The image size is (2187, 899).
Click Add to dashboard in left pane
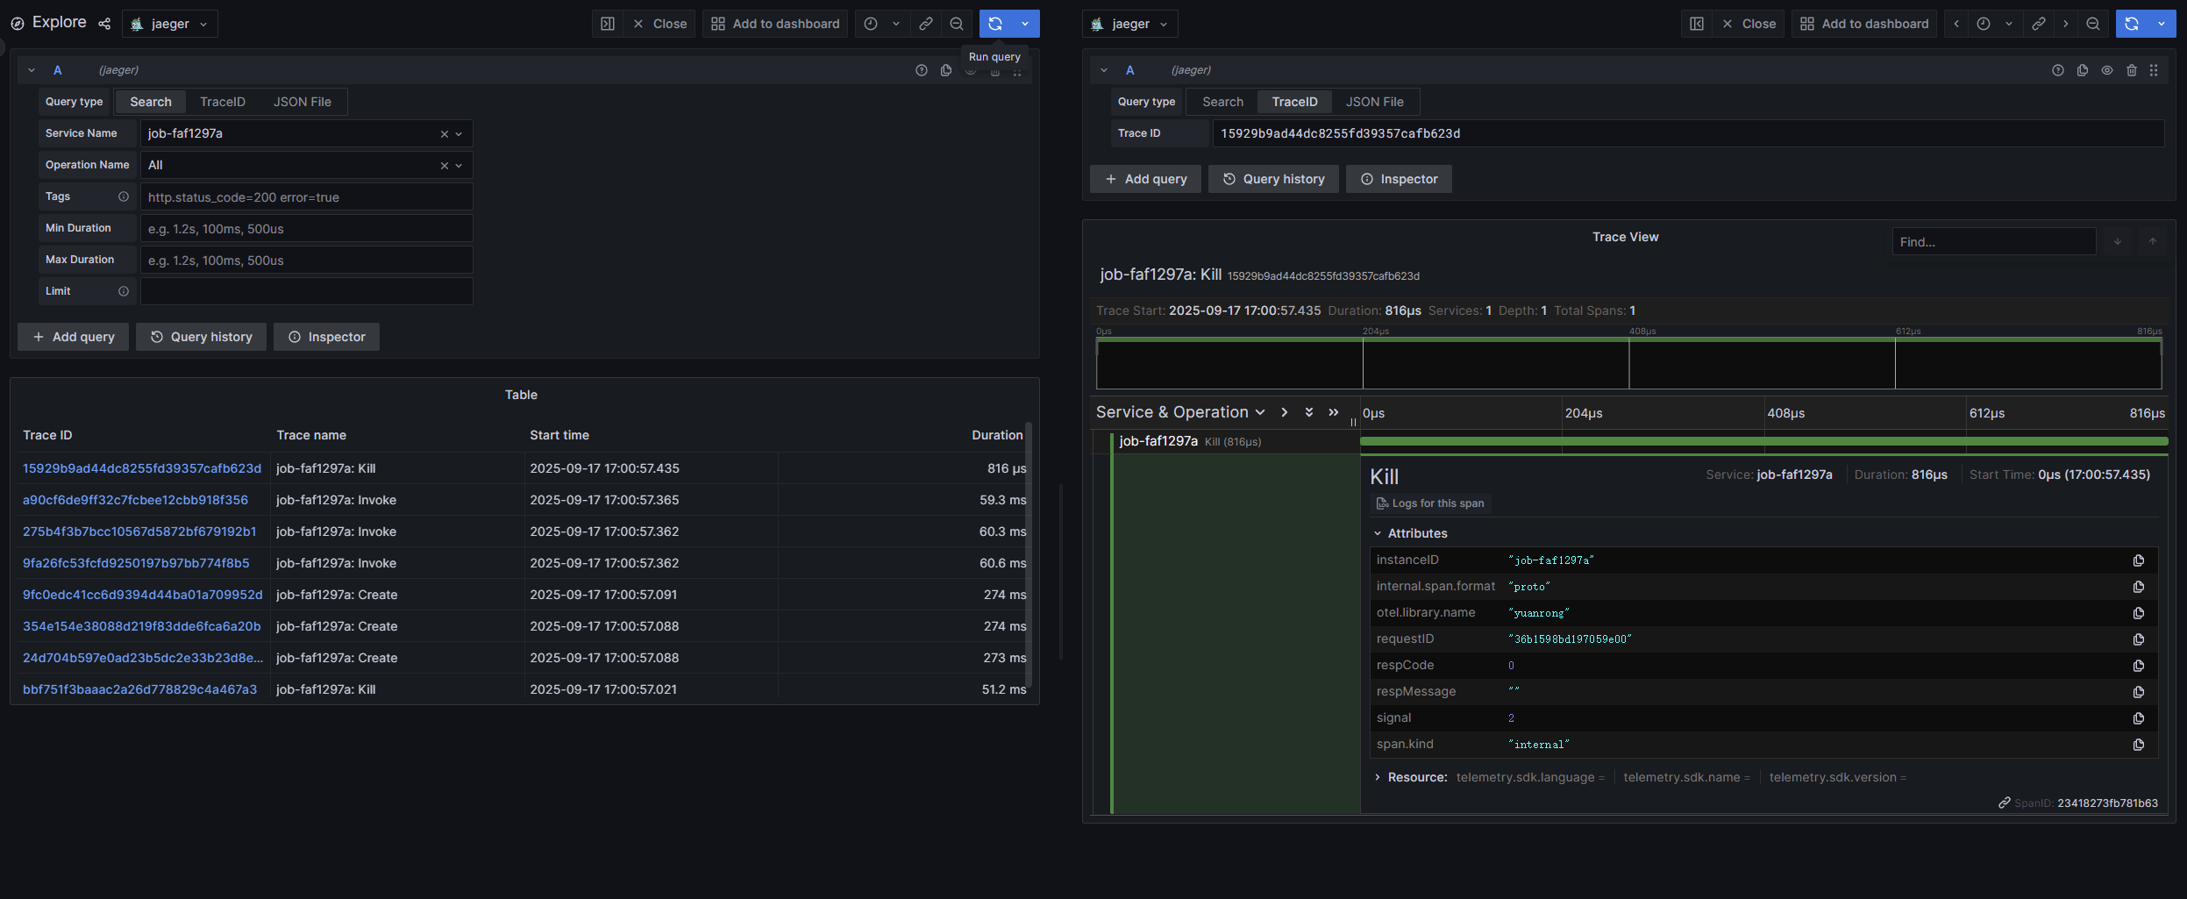tap(775, 24)
